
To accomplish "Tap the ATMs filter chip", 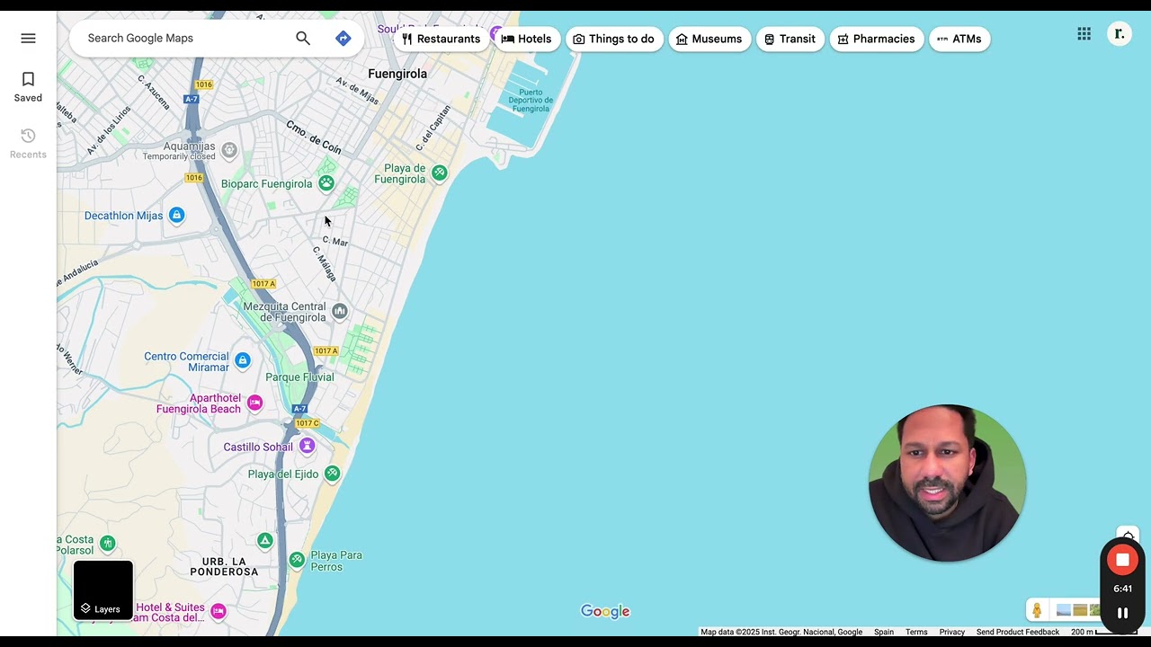I will coord(959,39).
